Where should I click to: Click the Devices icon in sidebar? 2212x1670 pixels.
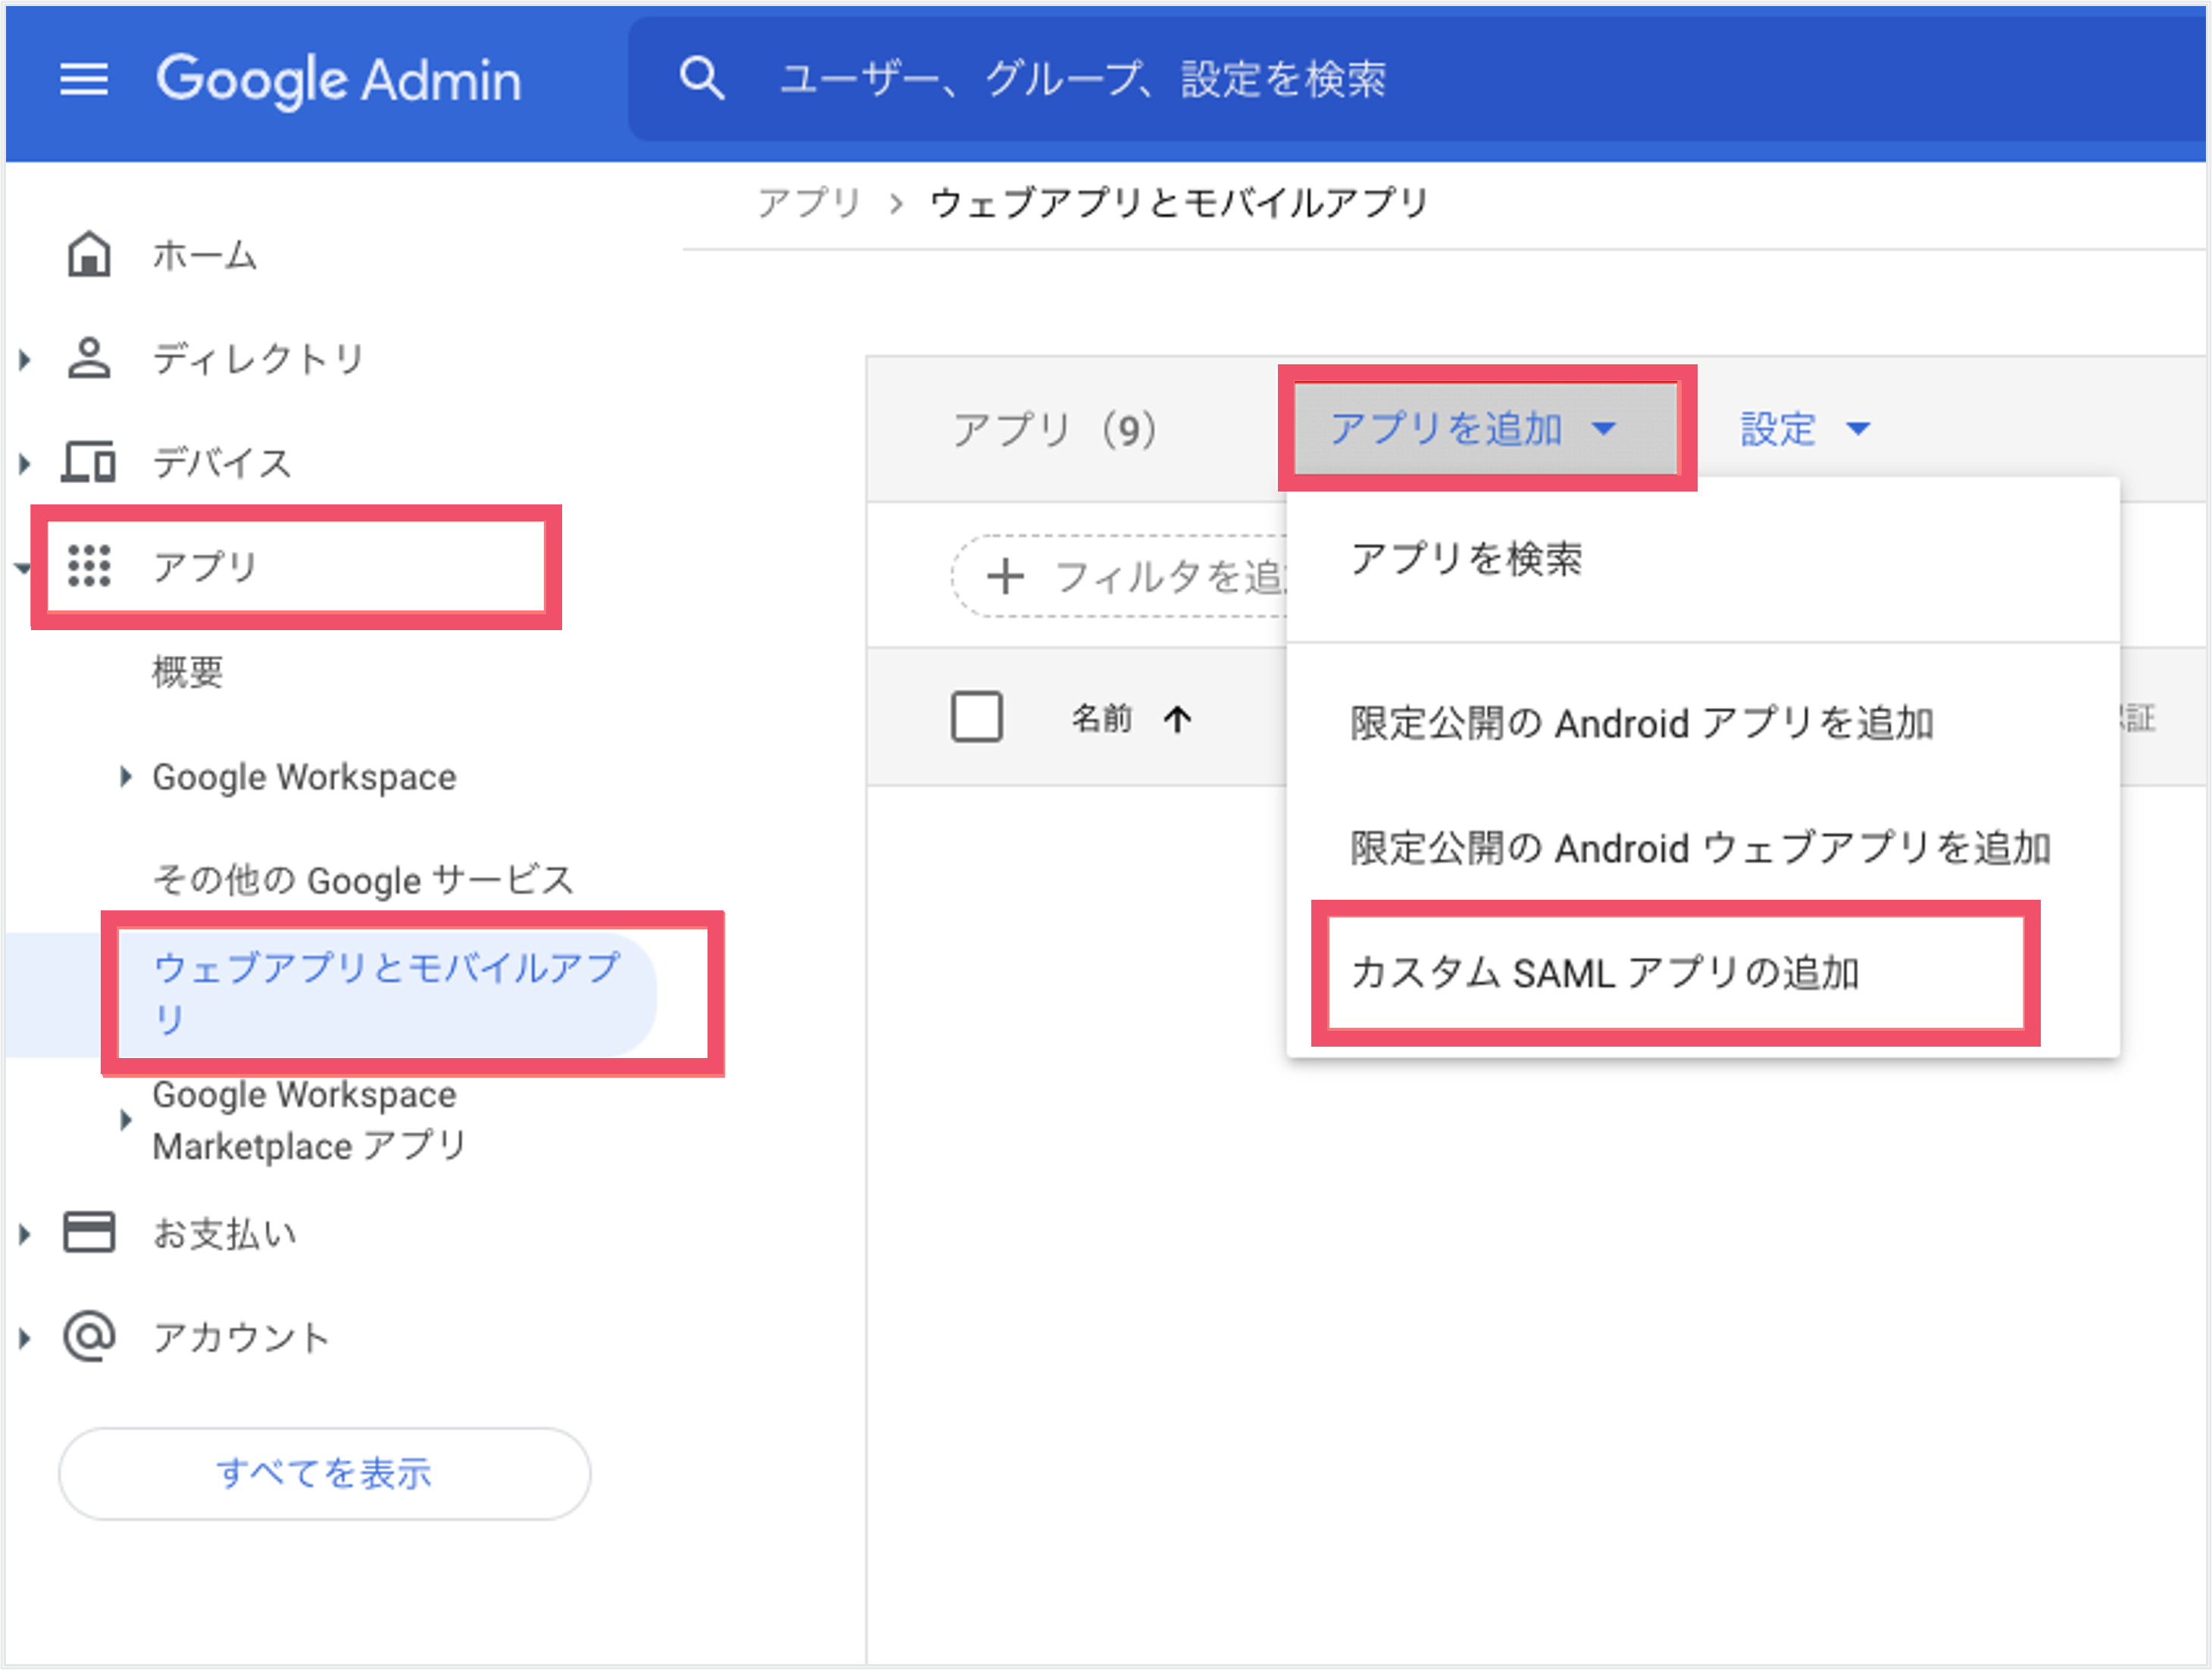point(89,462)
